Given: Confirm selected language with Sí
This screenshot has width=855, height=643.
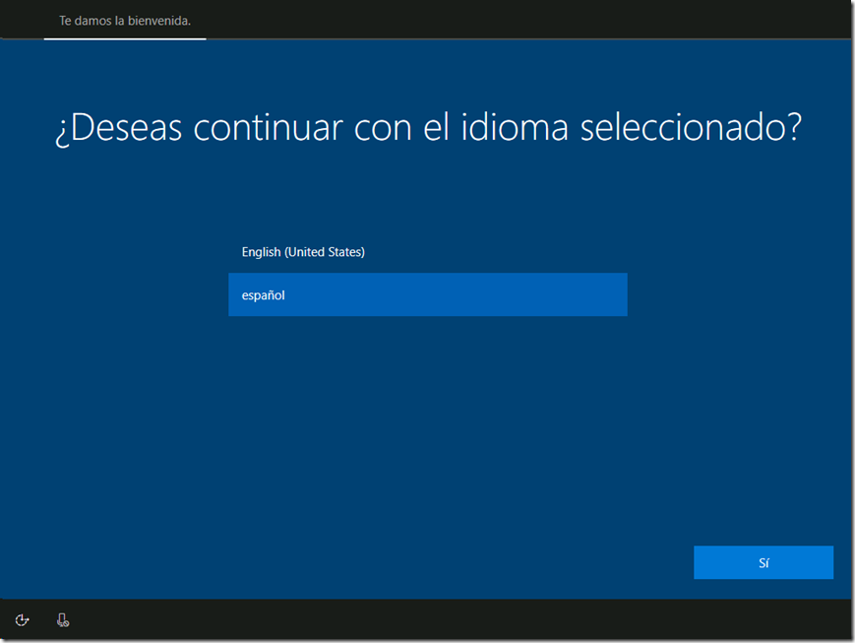Looking at the screenshot, I should [763, 562].
